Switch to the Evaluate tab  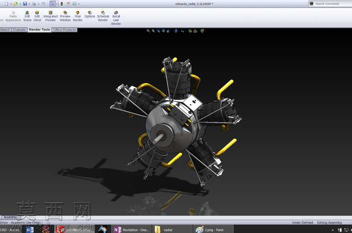point(19,30)
